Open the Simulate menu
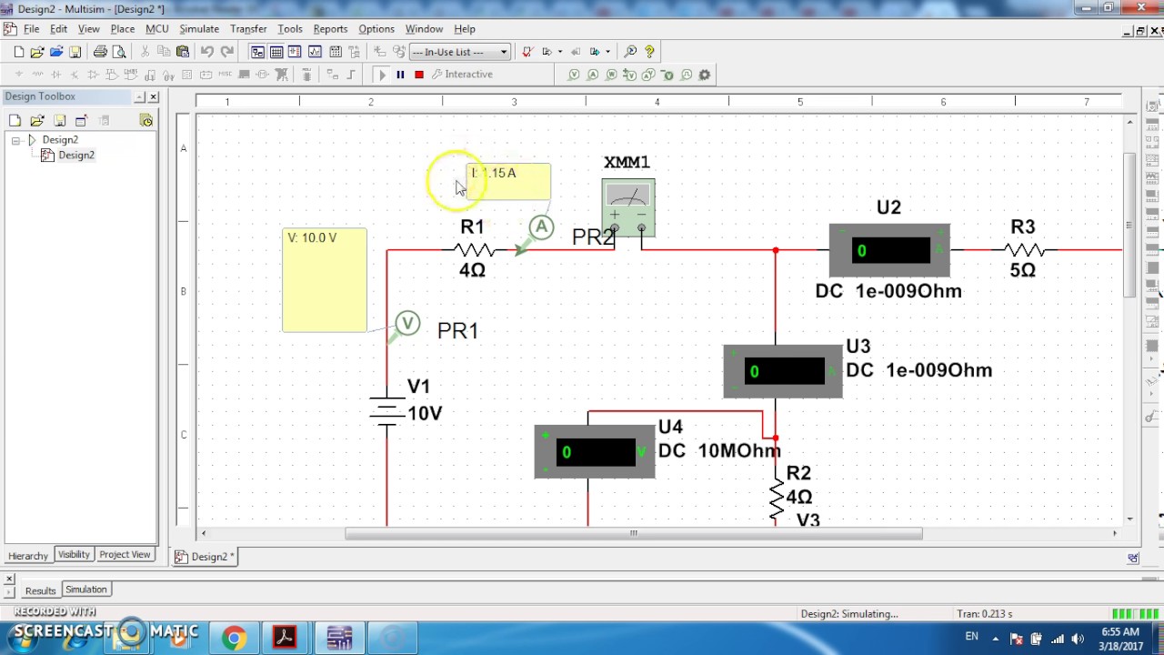 tap(198, 29)
